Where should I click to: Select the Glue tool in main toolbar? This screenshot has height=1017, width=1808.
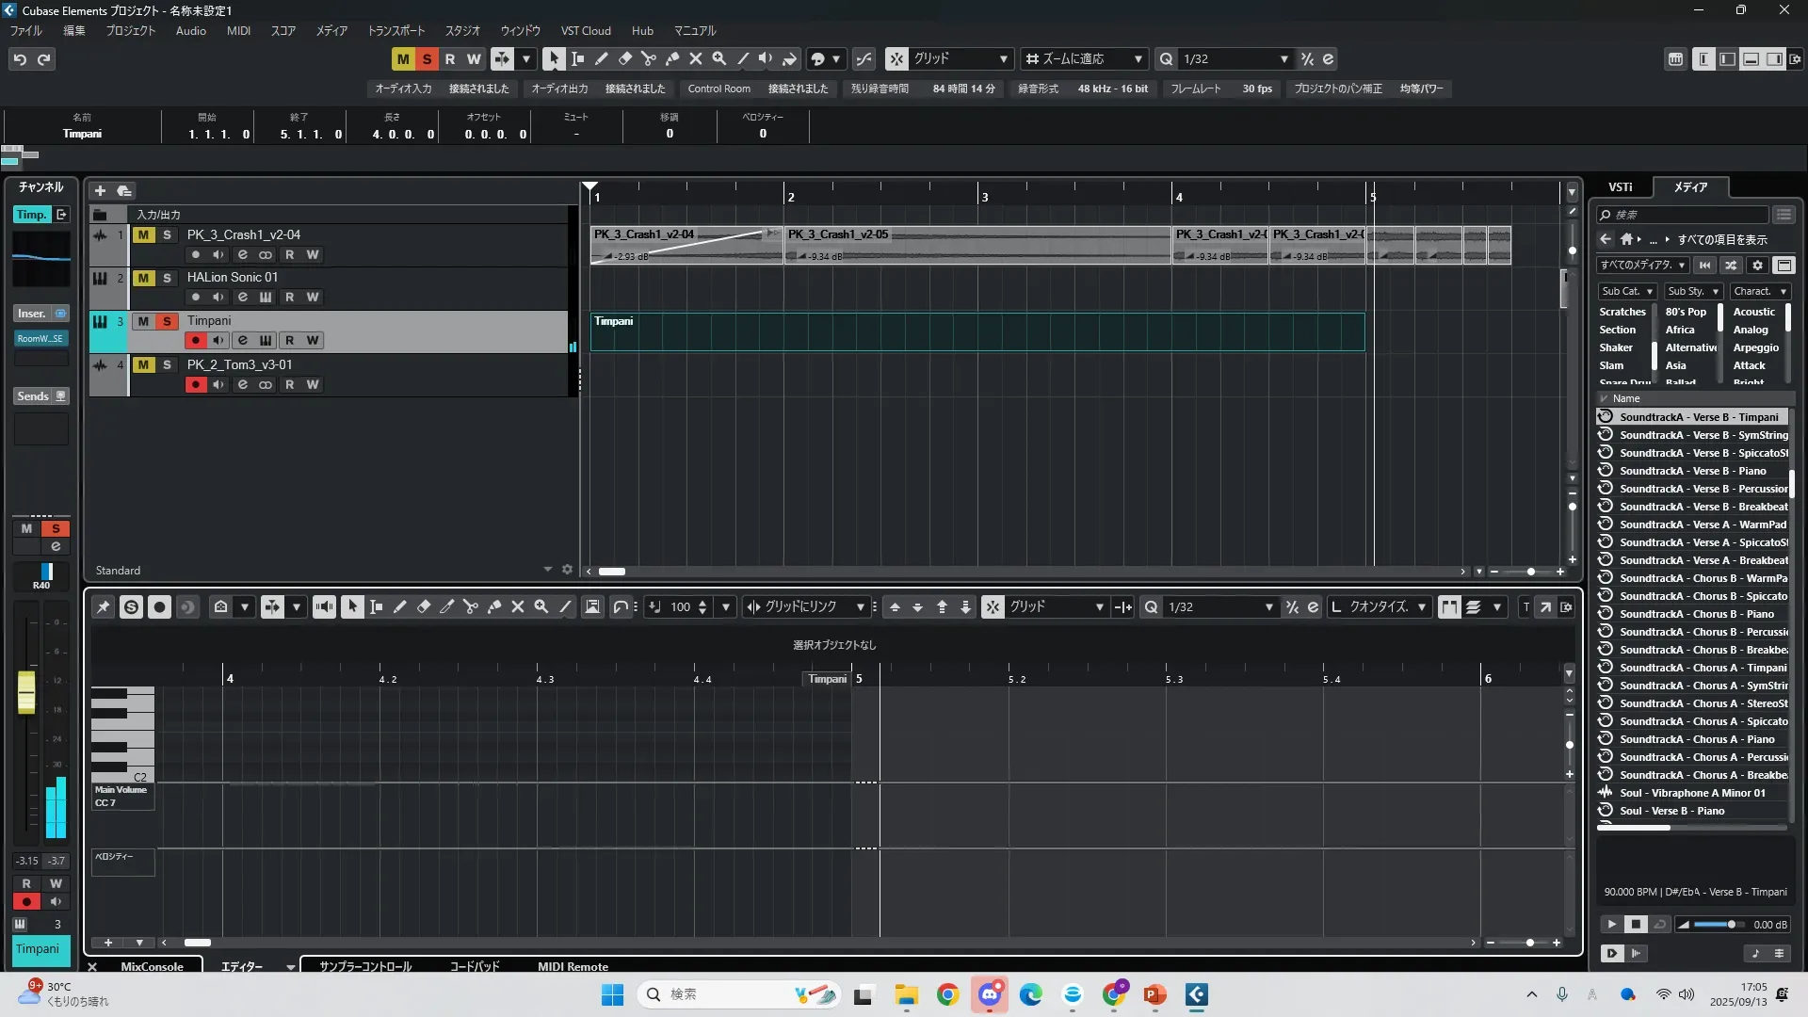[672, 58]
